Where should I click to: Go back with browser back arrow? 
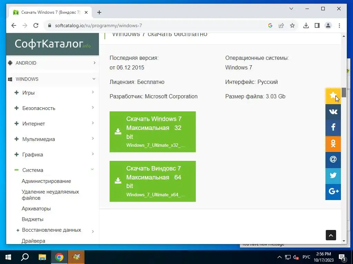pyautogui.click(x=14, y=25)
